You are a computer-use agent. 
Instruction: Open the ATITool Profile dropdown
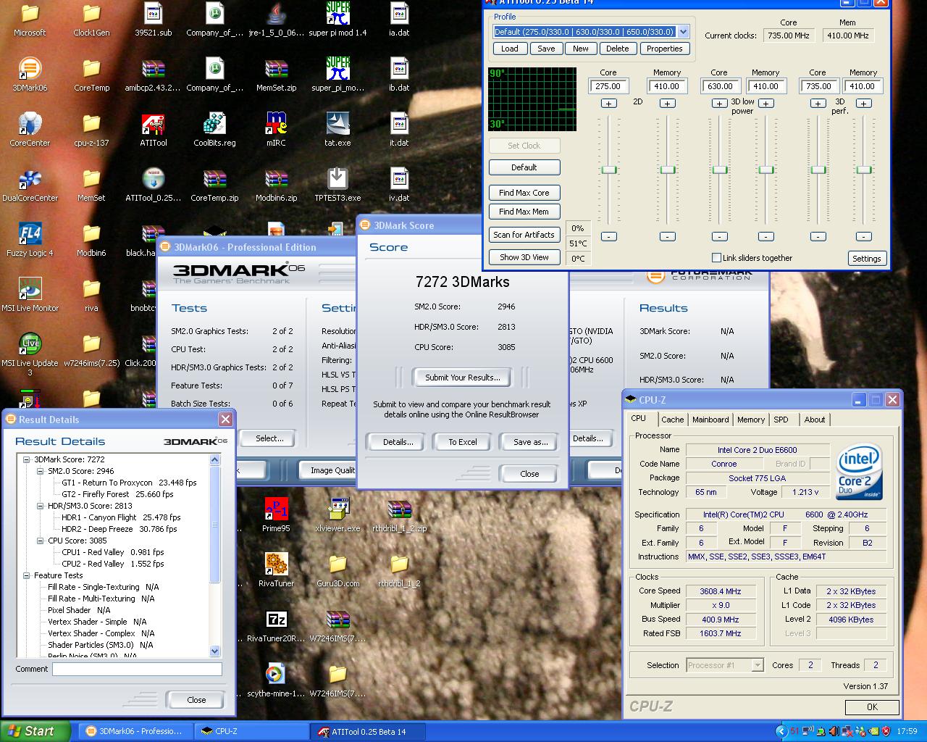click(x=683, y=32)
